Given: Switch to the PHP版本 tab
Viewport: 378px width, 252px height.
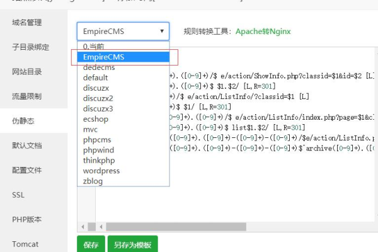Looking at the screenshot, I should coord(26,219).
